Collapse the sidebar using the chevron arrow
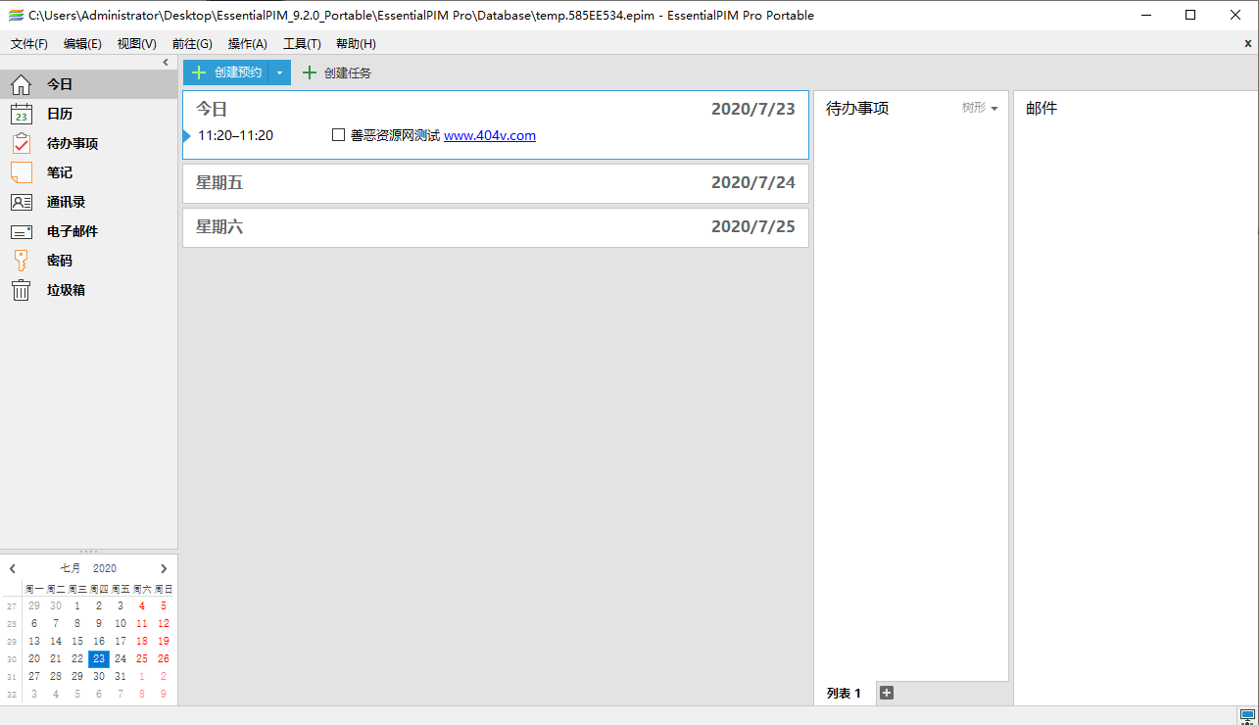Screen dimensions: 1259x725 (x=165, y=62)
